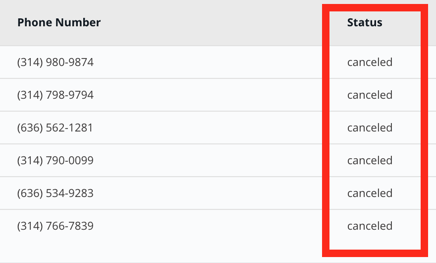Select phone number (636) 562-1281
This screenshot has width=436, height=263.
[x=55, y=128]
